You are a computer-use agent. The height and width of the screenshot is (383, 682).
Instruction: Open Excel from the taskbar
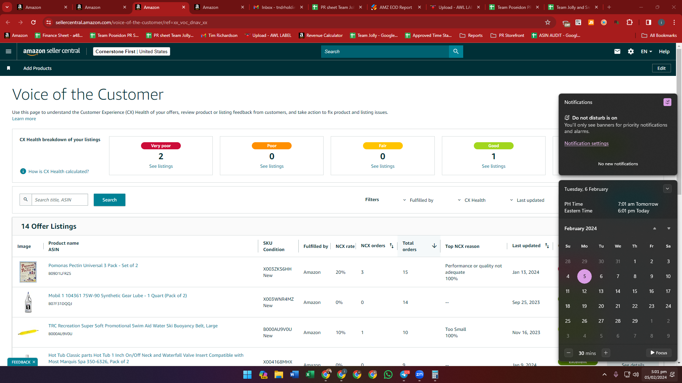click(310, 374)
